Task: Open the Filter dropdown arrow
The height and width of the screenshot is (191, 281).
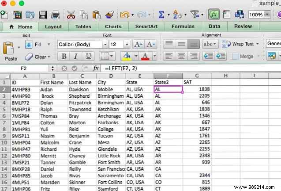Action: pyautogui.click(x=202, y=15)
